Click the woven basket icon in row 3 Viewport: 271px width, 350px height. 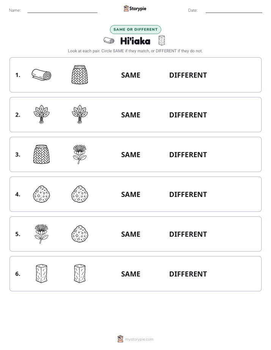[x=41, y=154]
